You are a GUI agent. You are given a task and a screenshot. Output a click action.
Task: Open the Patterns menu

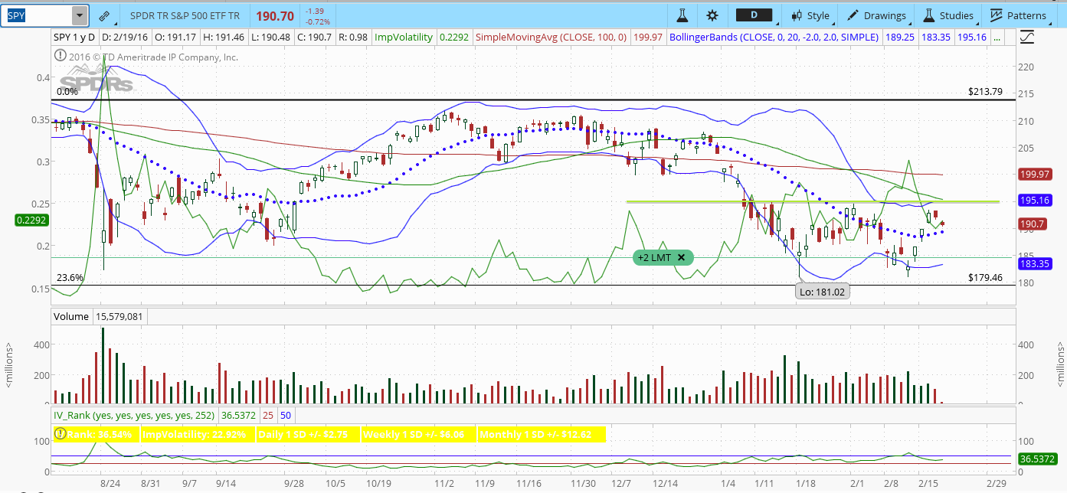(1018, 15)
